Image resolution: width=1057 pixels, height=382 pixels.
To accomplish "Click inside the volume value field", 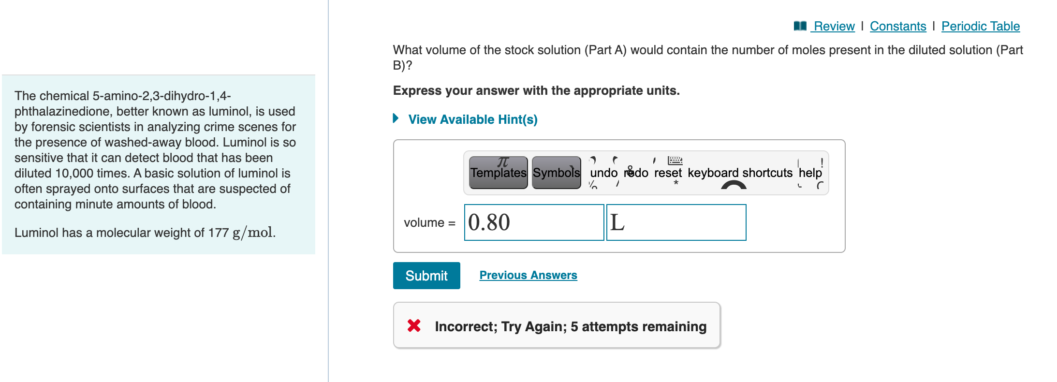I will click(x=533, y=222).
